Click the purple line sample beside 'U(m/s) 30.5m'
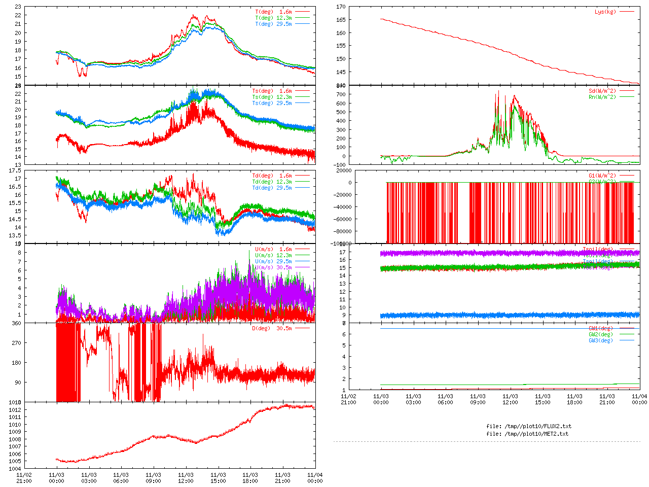Viewport: 649px width, 487px height. [x=303, y=267]
